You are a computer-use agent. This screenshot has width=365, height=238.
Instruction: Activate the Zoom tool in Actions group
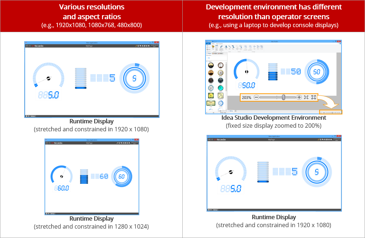tap(241, 47)
